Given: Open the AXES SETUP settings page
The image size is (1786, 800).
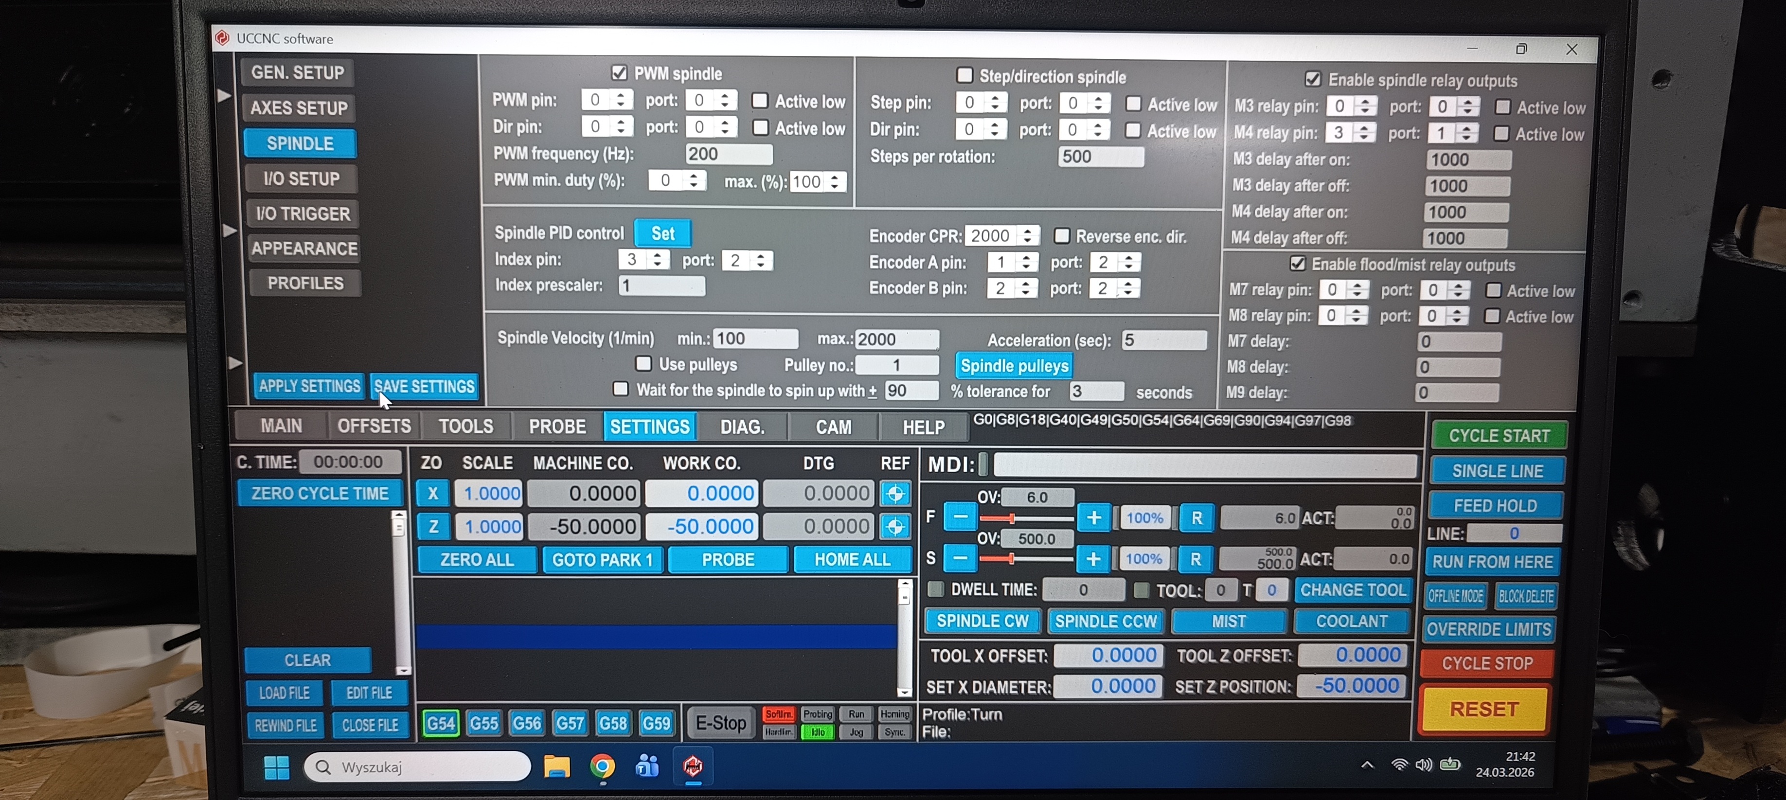Looking at the screenshot, I should point(299,107).
